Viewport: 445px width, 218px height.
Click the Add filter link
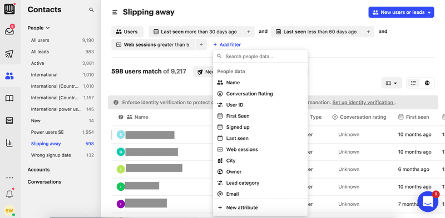(x=227, y=45)
